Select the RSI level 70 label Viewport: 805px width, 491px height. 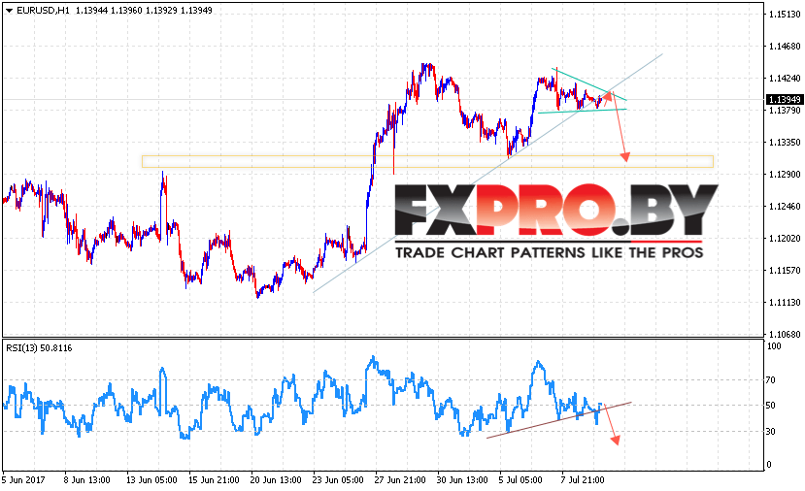pos(771,380)
